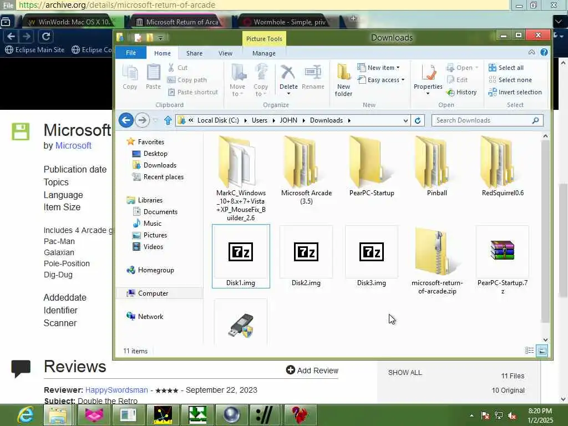
Task: Open Properties from the ribbon
Action: (428, 77)
